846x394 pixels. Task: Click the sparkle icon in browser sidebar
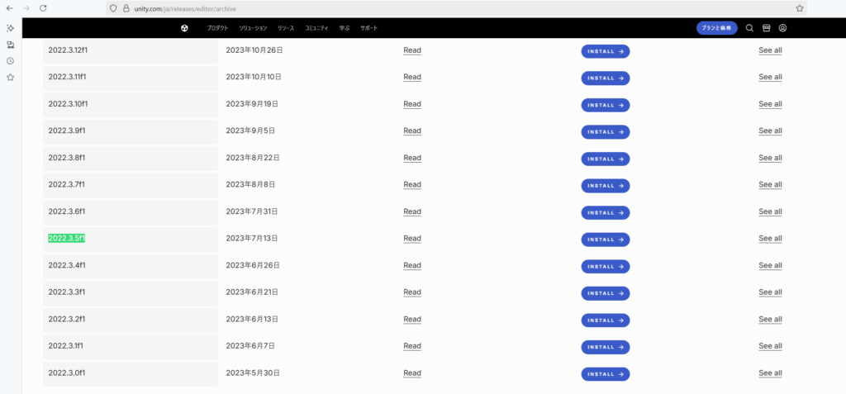click(x=10, y=28)
